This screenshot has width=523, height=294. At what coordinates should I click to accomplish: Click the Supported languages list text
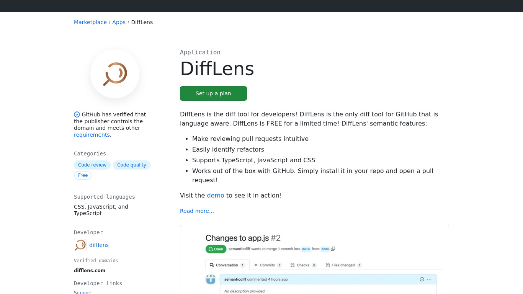click(x=101, y=210)
